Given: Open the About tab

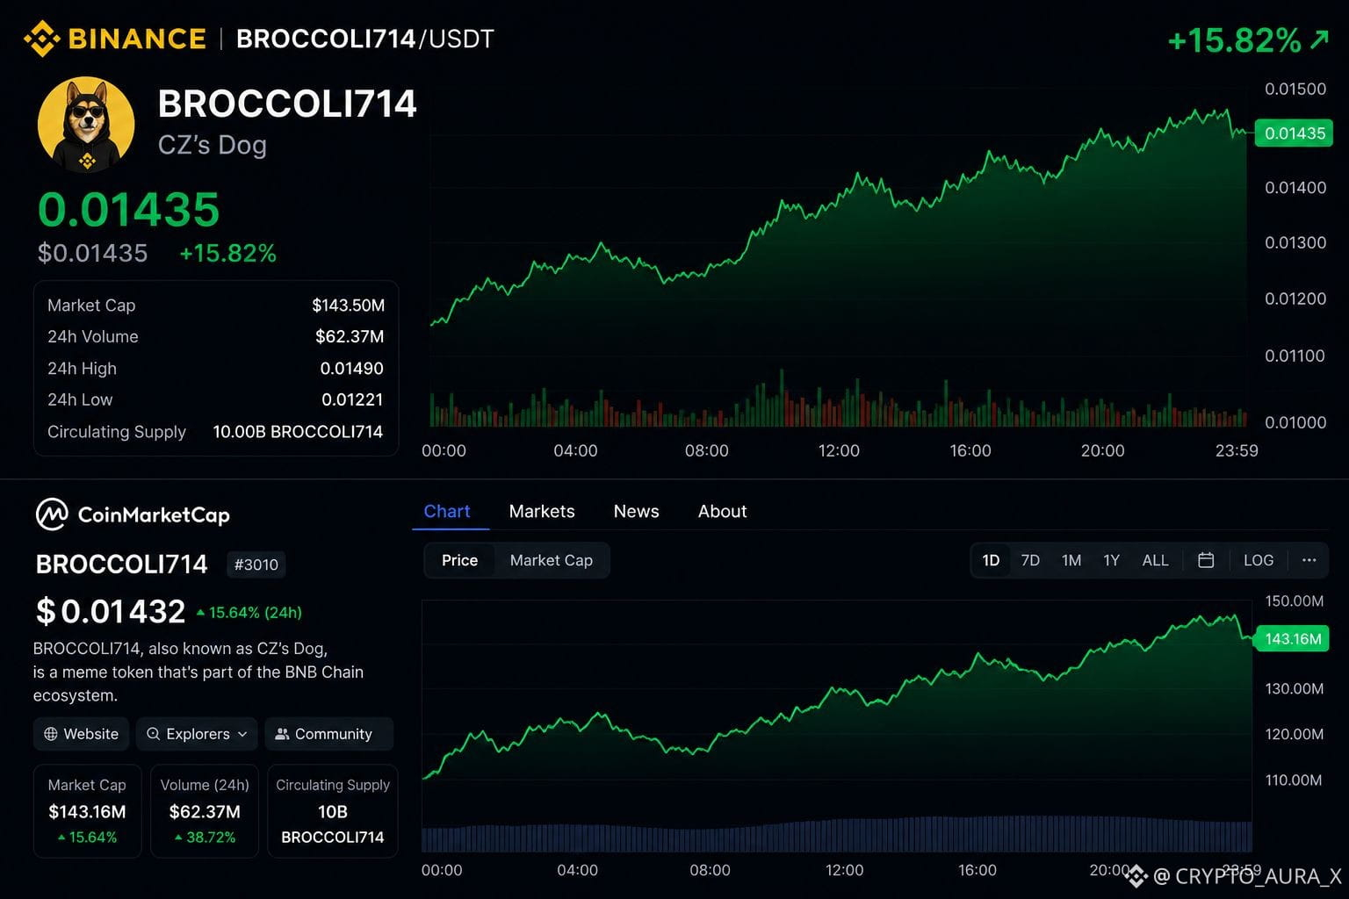Looking at the screenshot, I should click(x=722, y=511).
